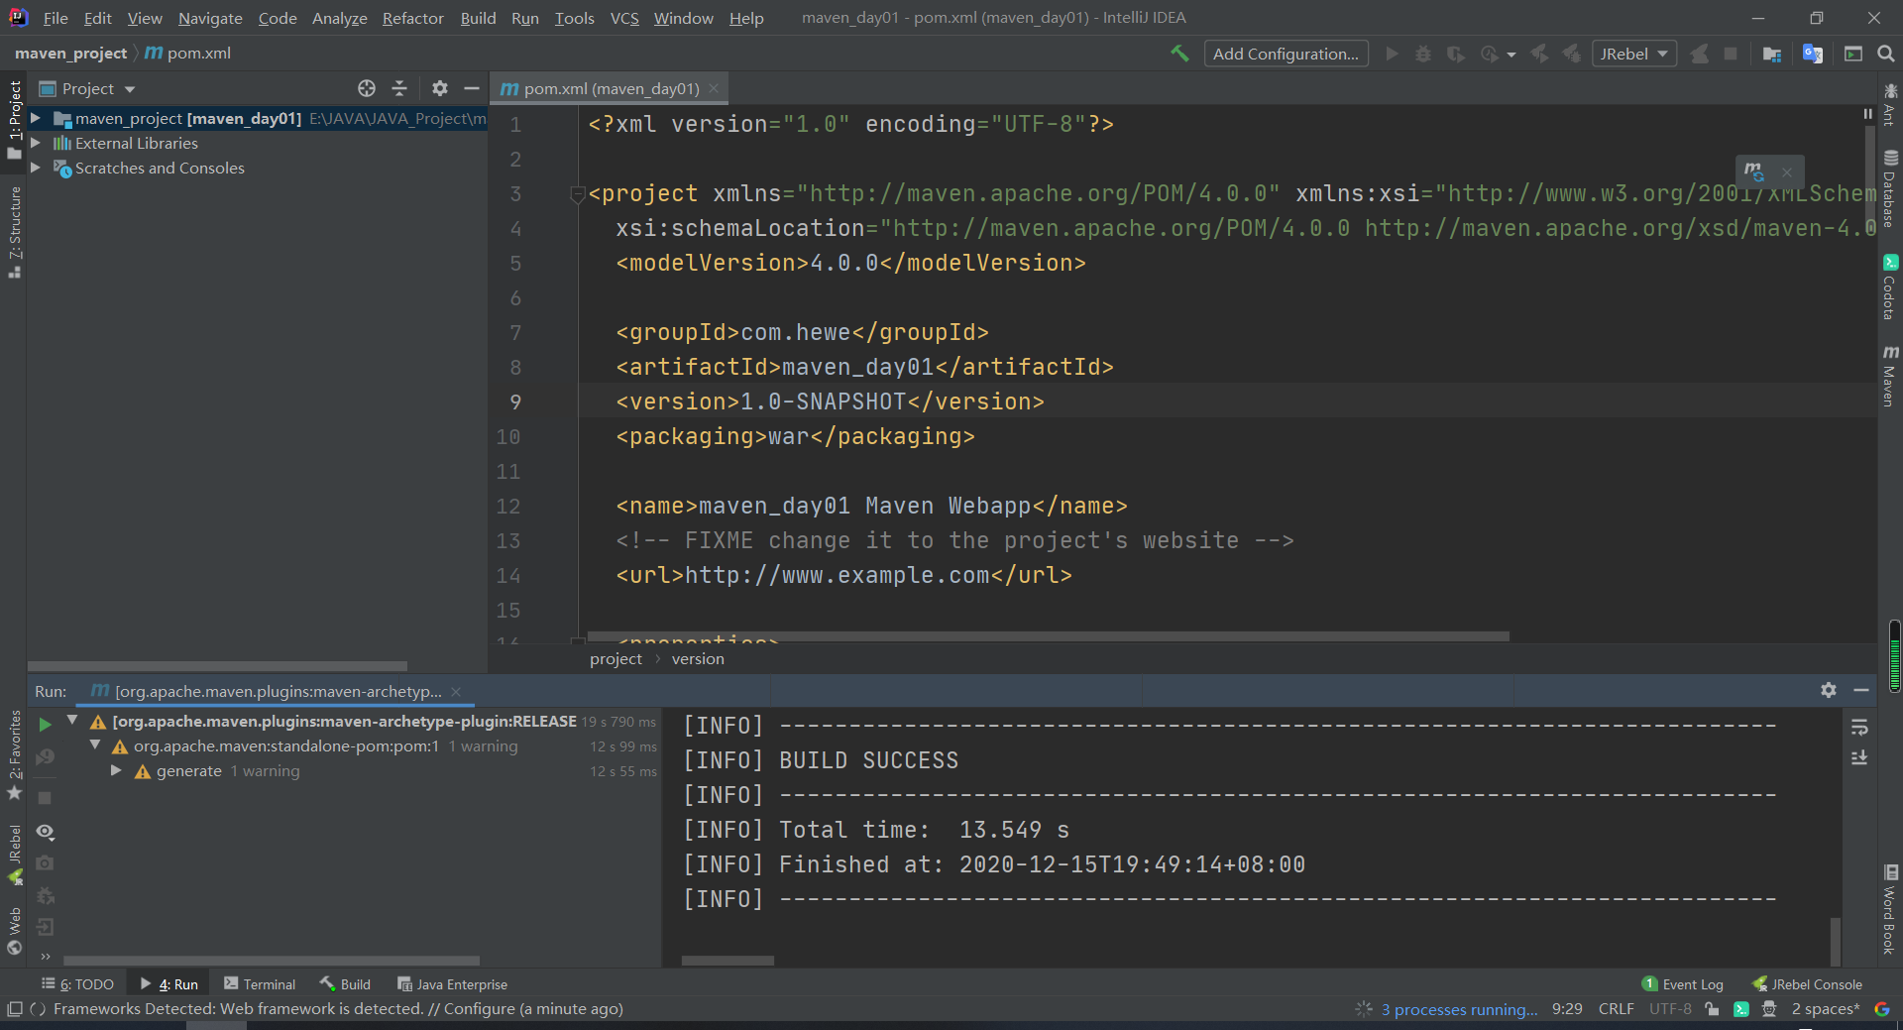The image size is (1903, 1030).
Task: Toggle the eye view options in Run panel
Action: [x=45, y=832]
